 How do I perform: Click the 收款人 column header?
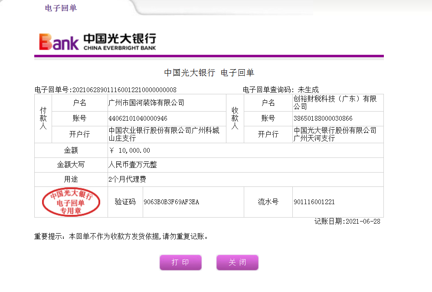235,119
